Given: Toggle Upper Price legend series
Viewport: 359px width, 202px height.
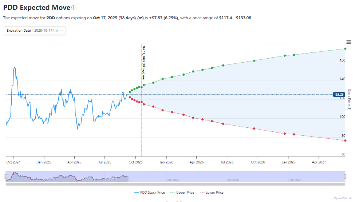Looking at the screenshot, I should [182, 193].
